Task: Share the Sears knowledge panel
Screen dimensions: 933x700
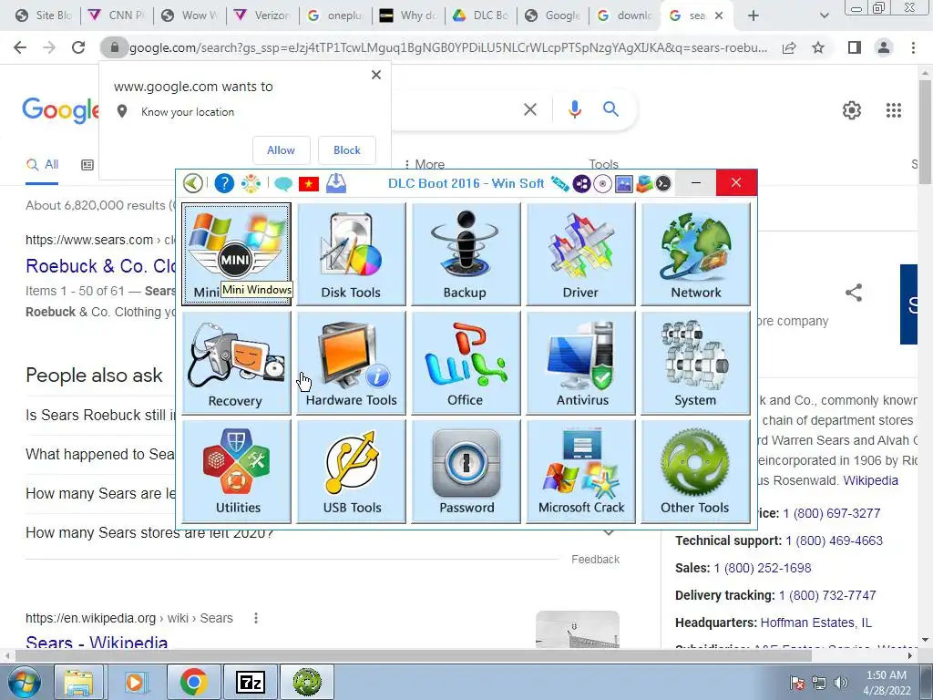Action: pyautogui.click(x=854, y=293)
